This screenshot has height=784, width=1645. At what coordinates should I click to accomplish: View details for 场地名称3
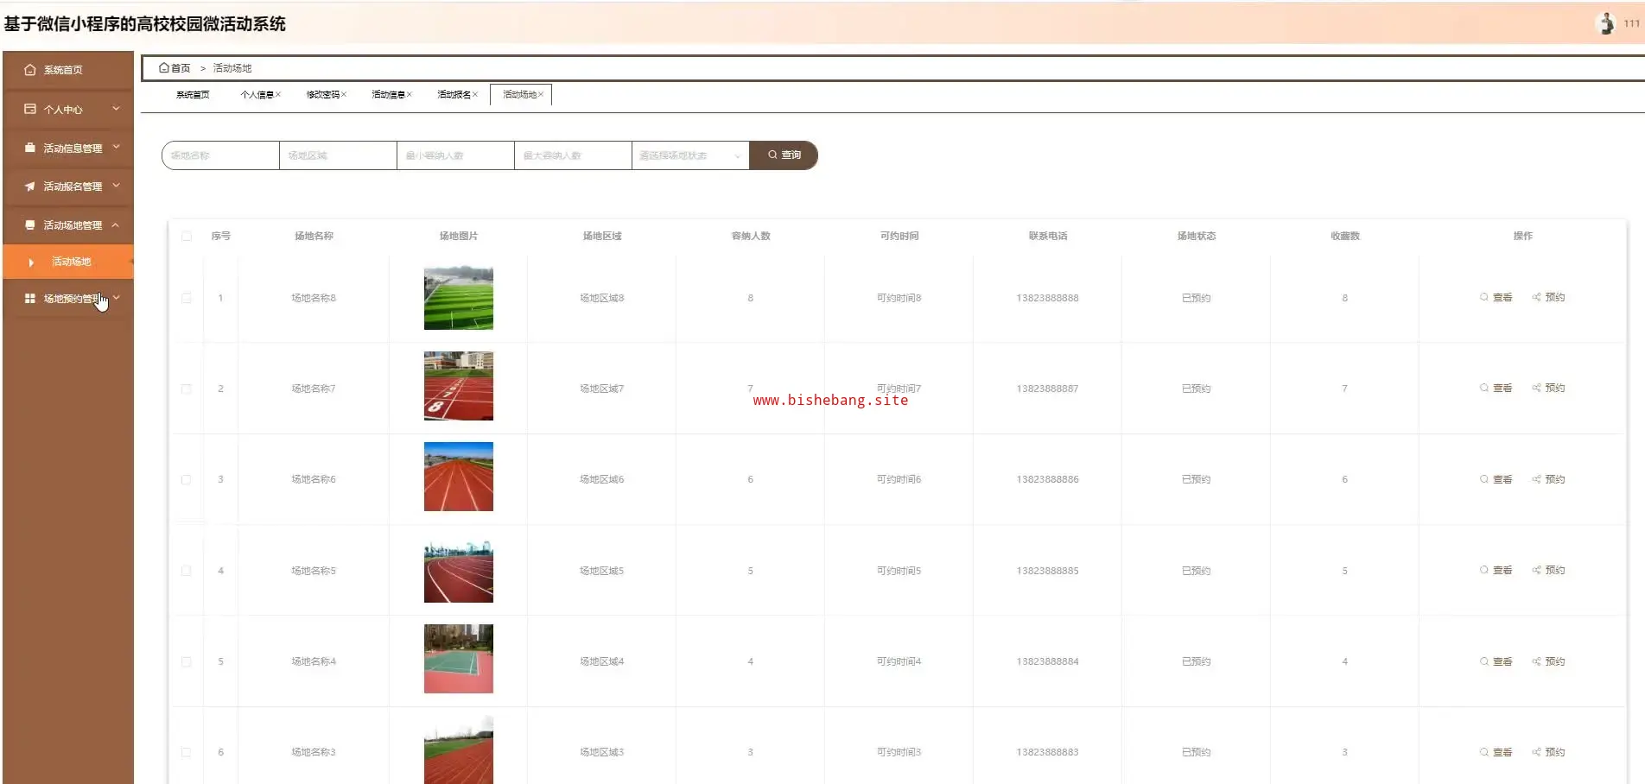1496,752
